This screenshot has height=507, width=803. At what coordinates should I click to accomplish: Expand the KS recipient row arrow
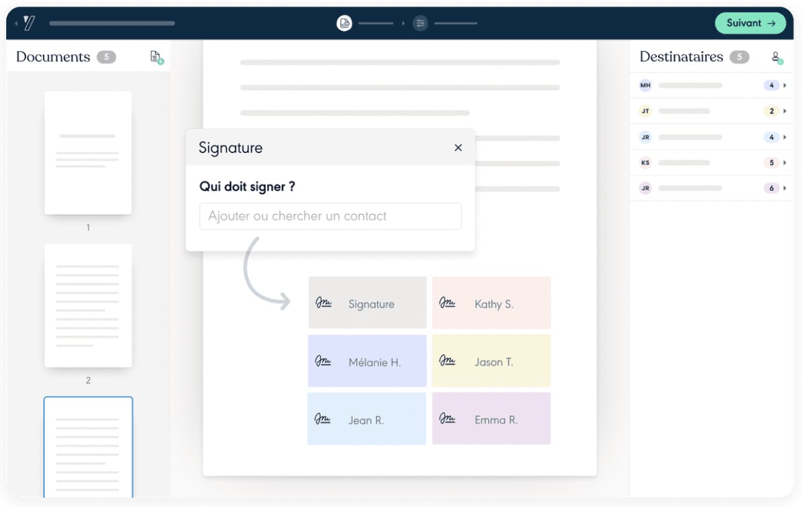(785, 163)
